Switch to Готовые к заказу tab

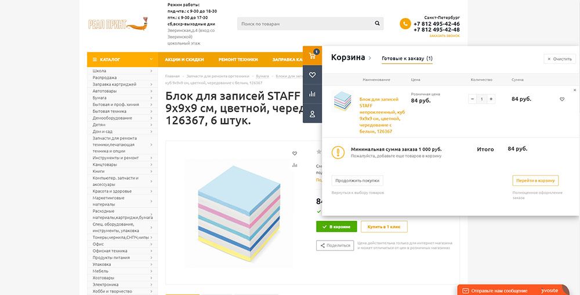[x=407, y=59]
